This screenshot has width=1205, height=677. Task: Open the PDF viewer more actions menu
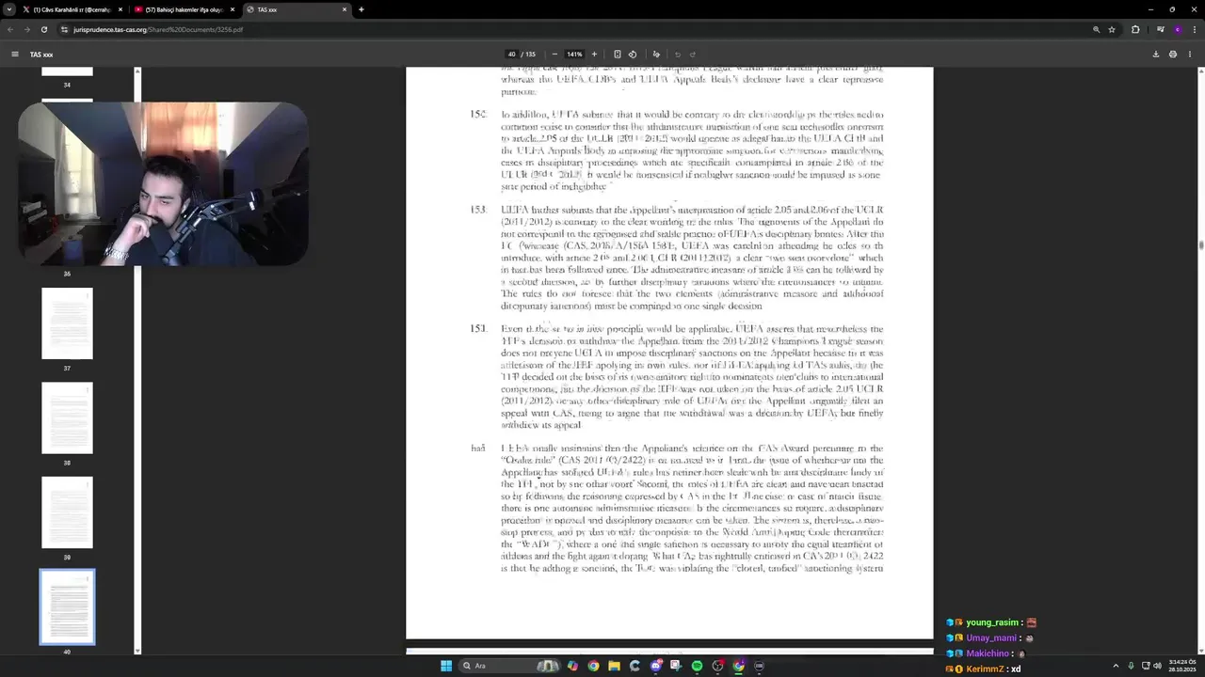[x=1190, y=55]
